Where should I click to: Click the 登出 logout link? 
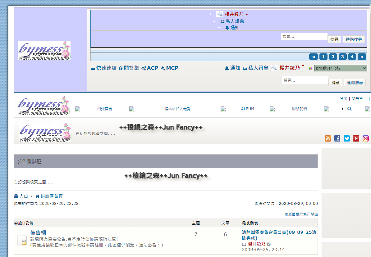[343, 98]
